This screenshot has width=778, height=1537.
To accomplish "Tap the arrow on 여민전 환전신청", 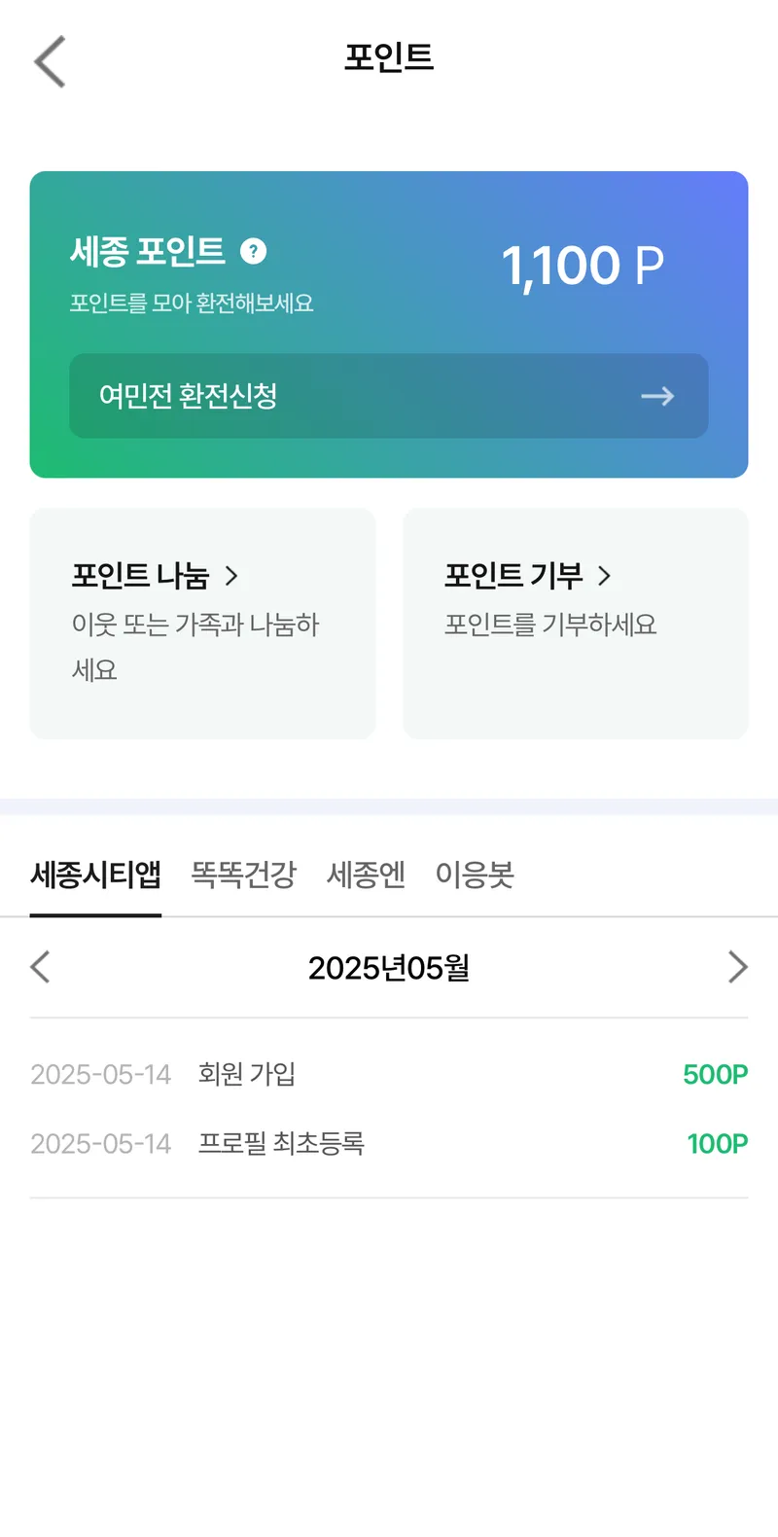I will [657, 396].
